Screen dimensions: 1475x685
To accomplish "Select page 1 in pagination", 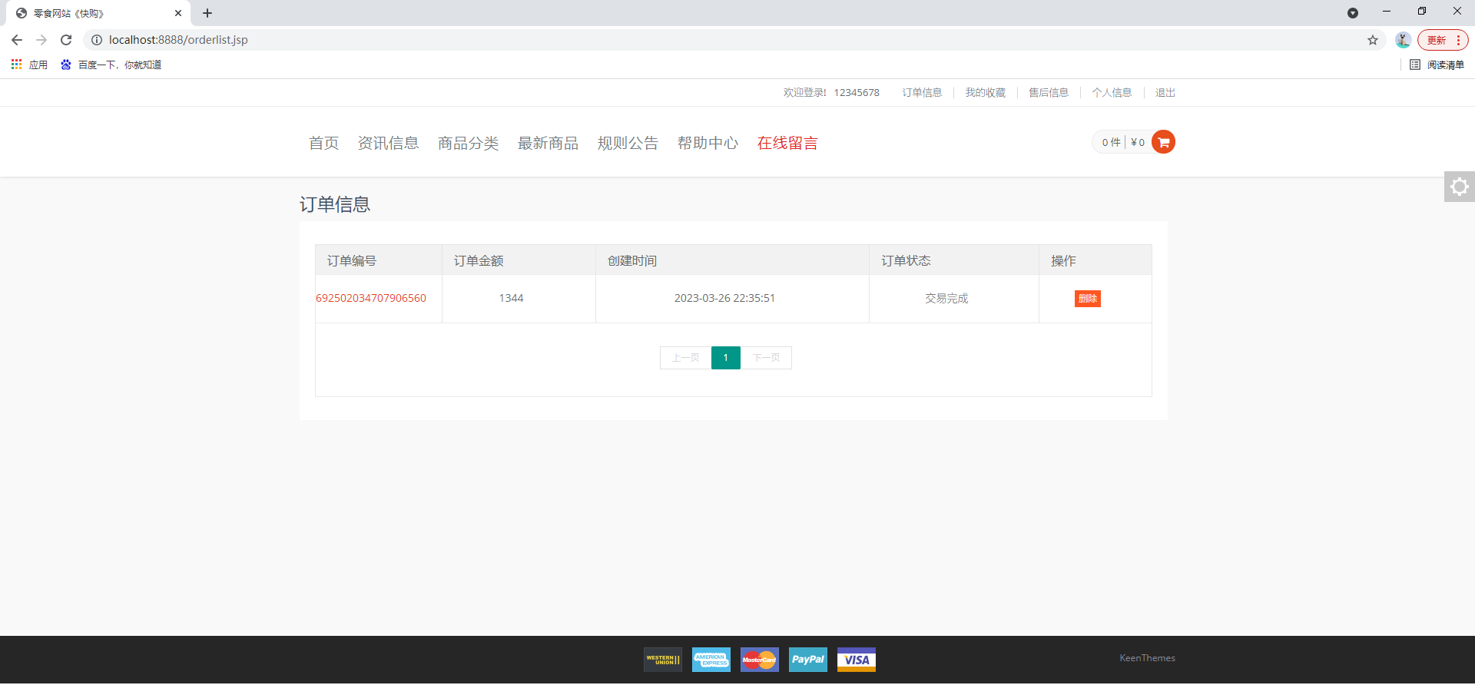I will pos(726,358).
